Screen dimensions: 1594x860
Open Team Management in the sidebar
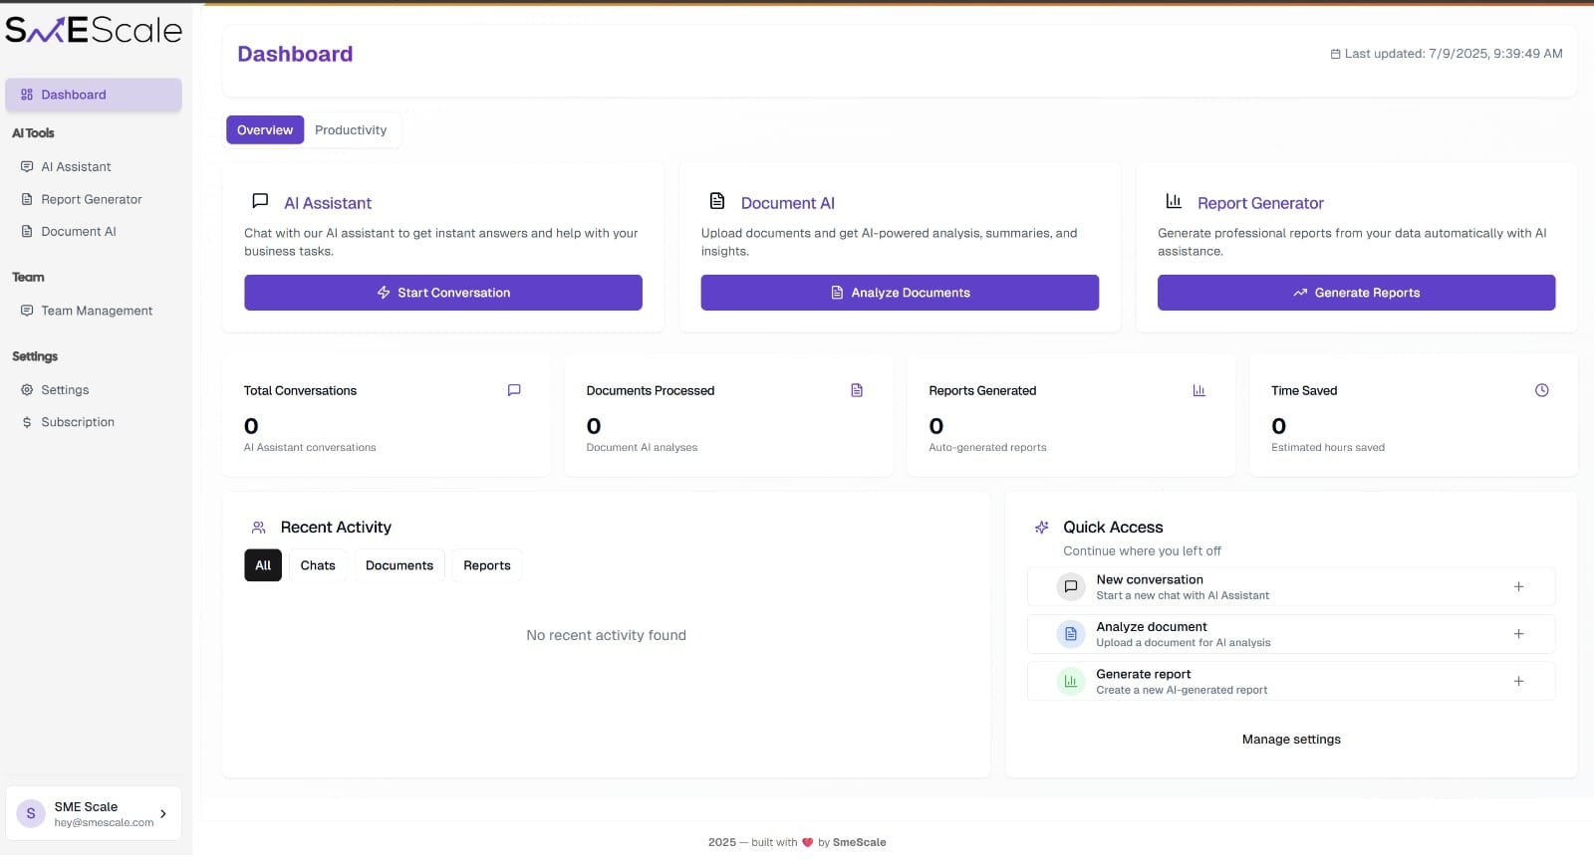97,311
